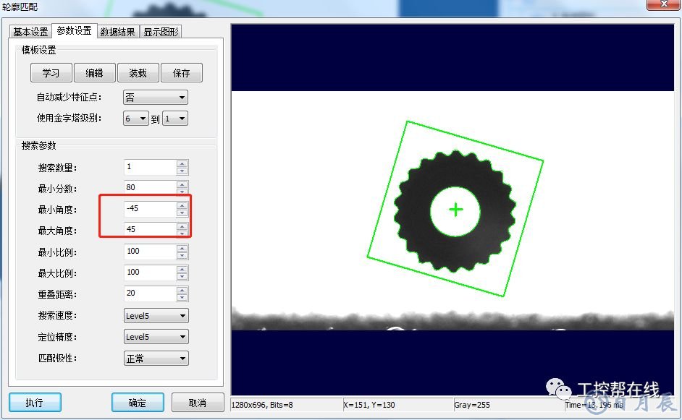Confirm with the 确定 button

tap(138, 403)
